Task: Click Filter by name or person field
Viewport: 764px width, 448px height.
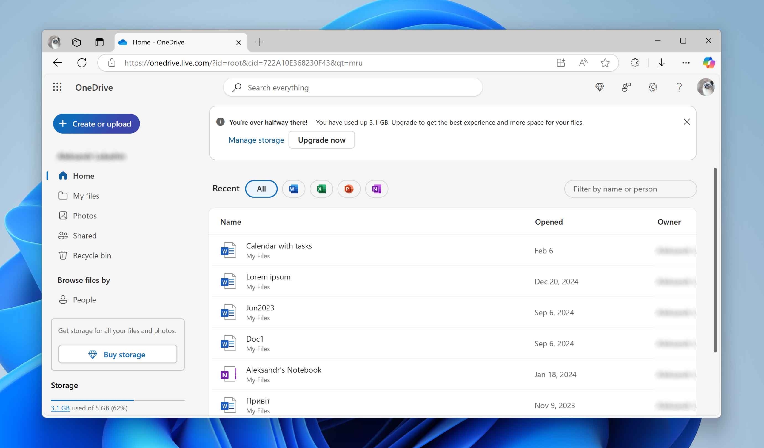Action: [630, 189]
